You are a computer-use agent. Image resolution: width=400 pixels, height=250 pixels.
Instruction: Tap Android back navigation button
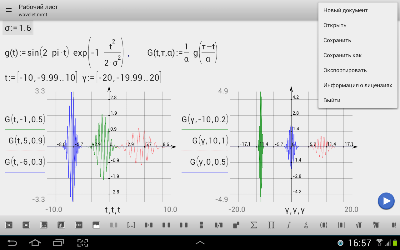click(x=12, y=242)
